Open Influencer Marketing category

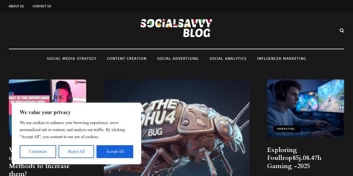click(282, 59)
